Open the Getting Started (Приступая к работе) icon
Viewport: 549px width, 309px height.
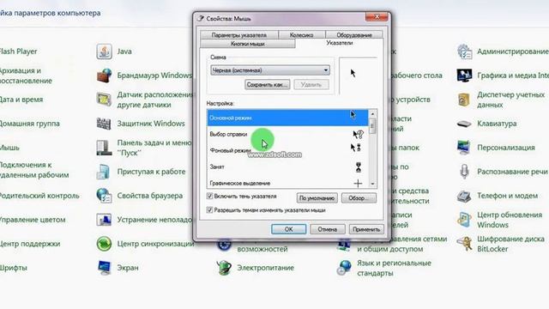click(x=104, y=172)
